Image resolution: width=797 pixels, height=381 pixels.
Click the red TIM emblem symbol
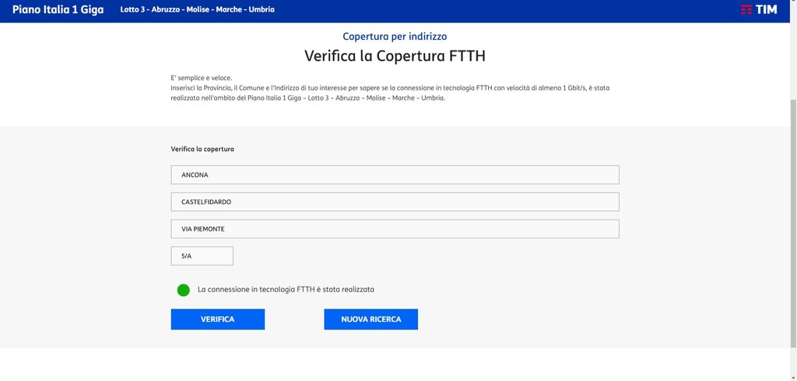[746, 9]
